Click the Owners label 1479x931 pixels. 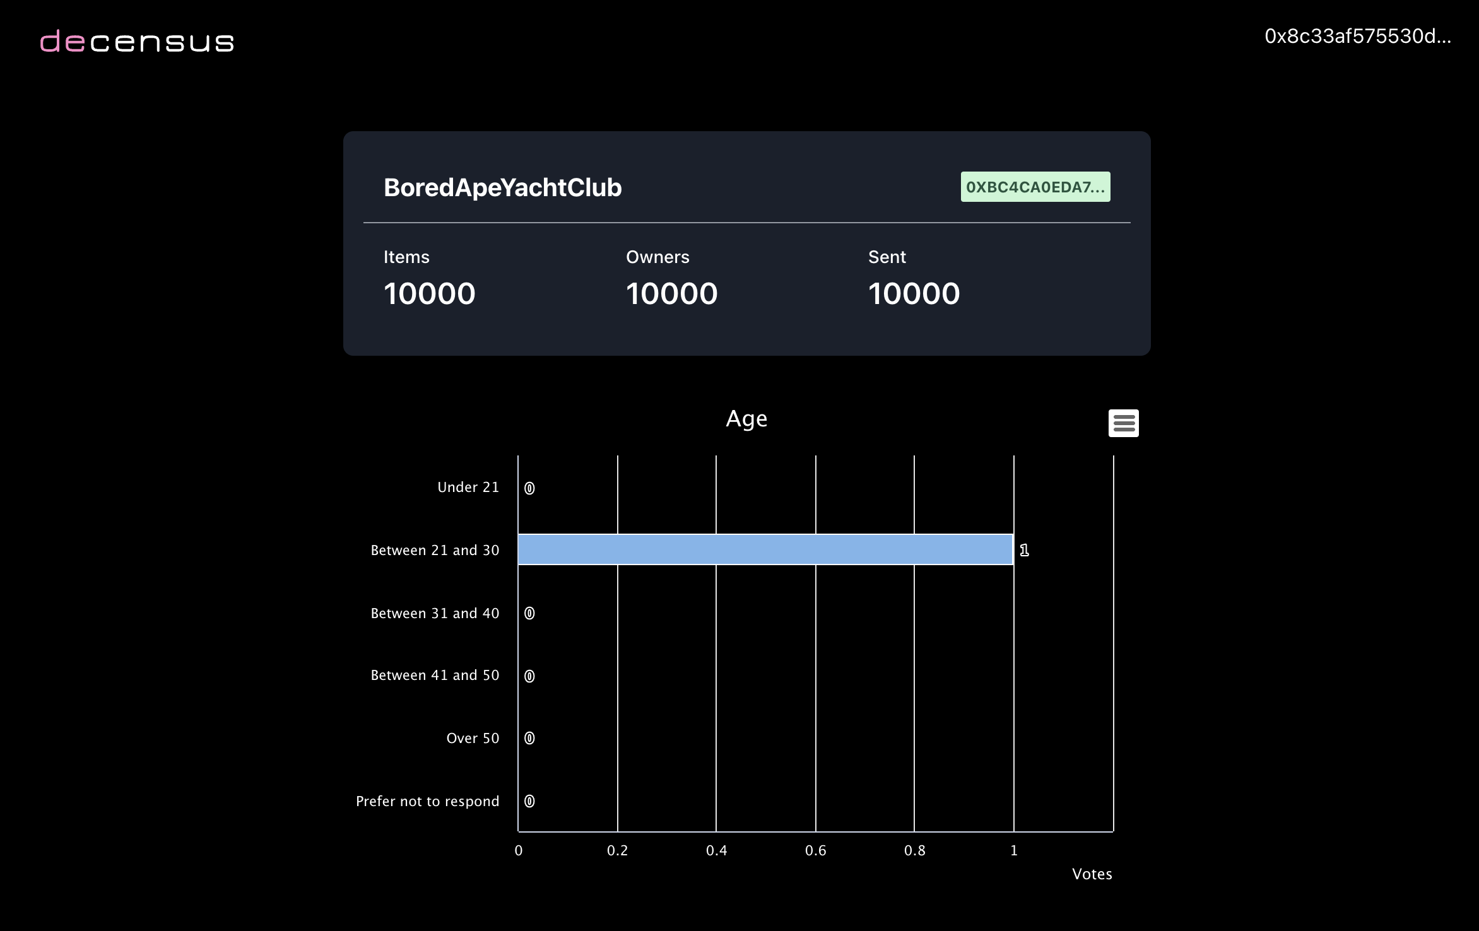click(657, 257)
